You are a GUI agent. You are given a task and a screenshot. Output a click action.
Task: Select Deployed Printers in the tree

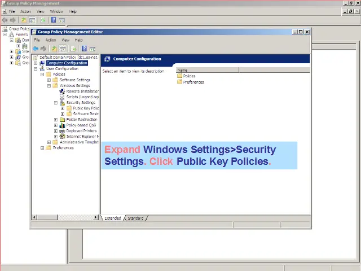point(81,131)
